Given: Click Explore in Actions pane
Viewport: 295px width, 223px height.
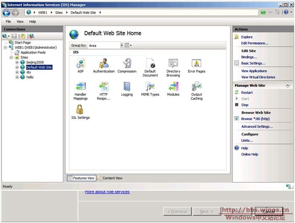Looking at the screenshot, I should click(x=247, y=37).
